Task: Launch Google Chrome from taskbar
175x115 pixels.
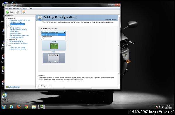Action: pos(26,107)
